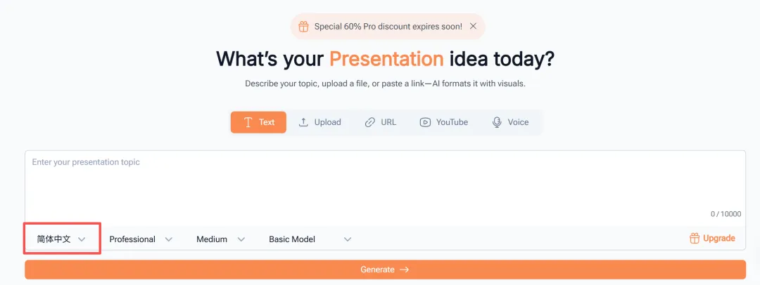Image resolution: width=760 pixels, height=285 pixels.
Task: Click the URL chain link icon
Action: [x=370, y=122]
